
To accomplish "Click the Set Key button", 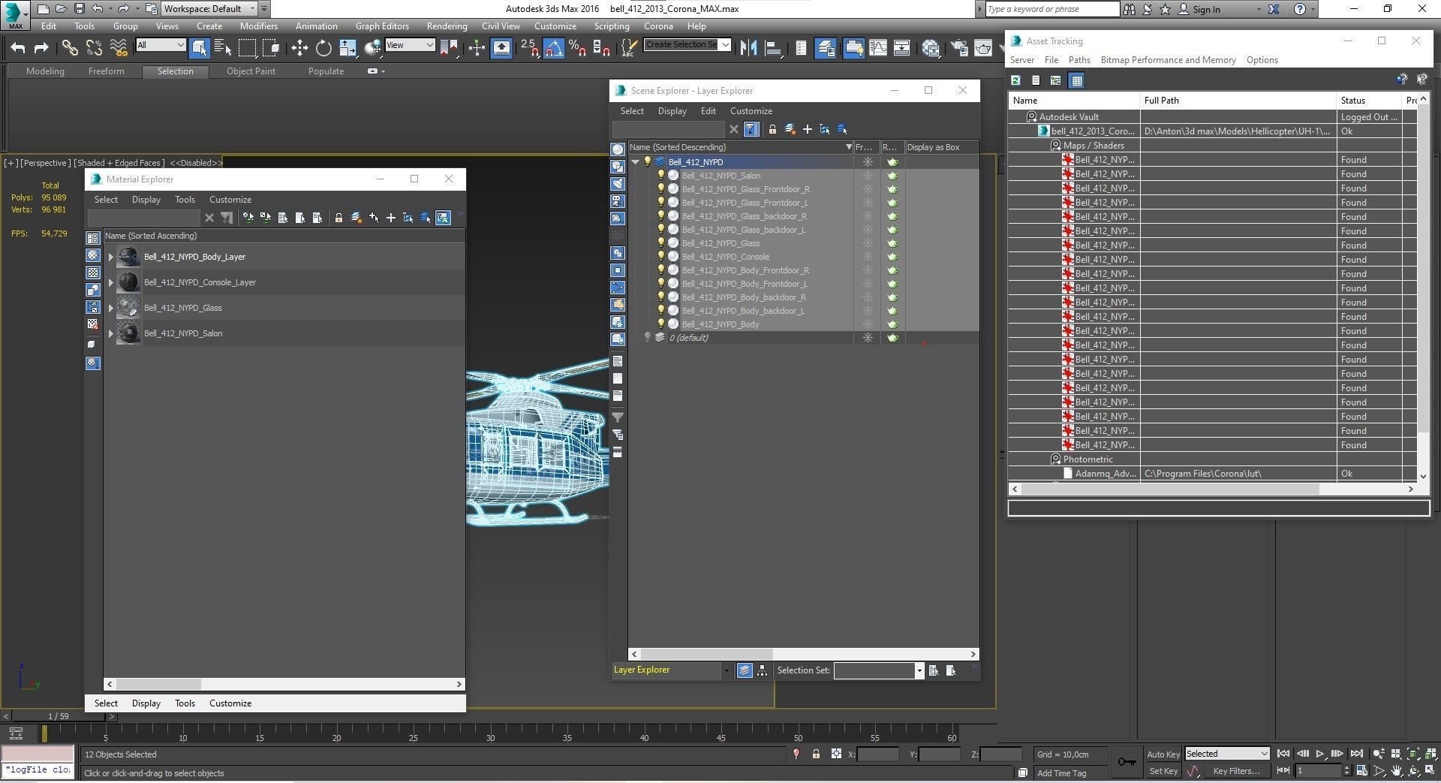I will coord(1163,771).
